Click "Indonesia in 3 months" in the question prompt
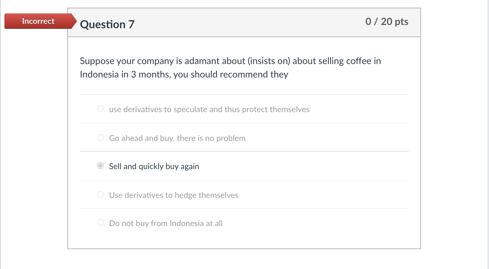 click(125, 74)
